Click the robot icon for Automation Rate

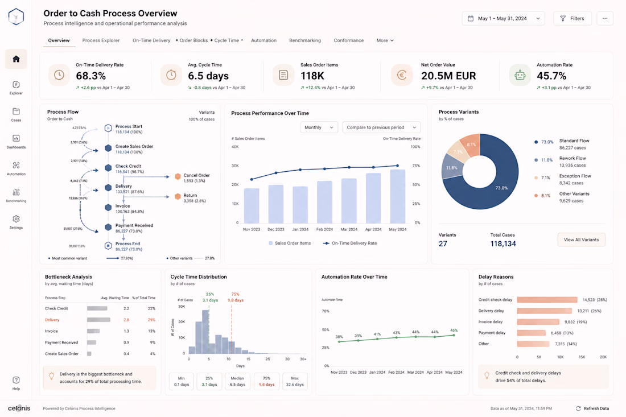[x=520, y=75]
